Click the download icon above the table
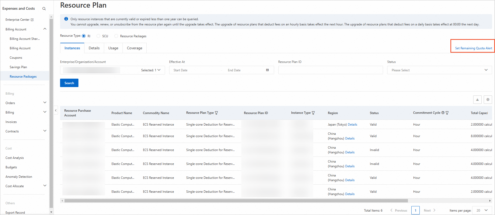The height and width of the screenshot is (215, 495). pos(477,100)
